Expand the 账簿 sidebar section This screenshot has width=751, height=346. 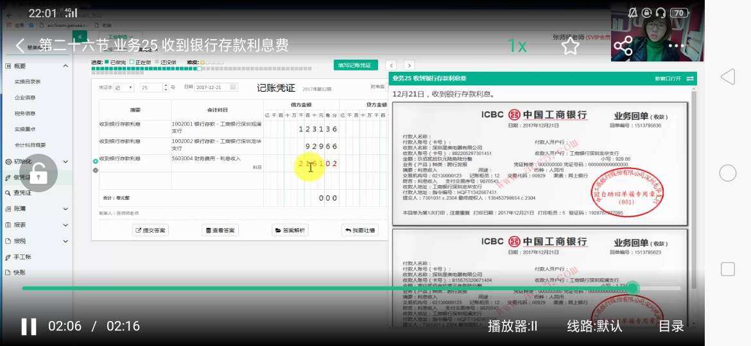[x=65, y=209]
